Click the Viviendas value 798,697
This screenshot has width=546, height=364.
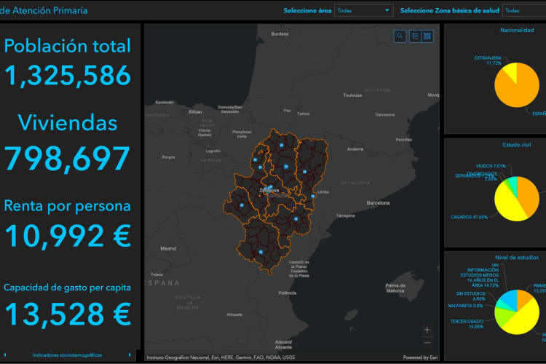67,159
